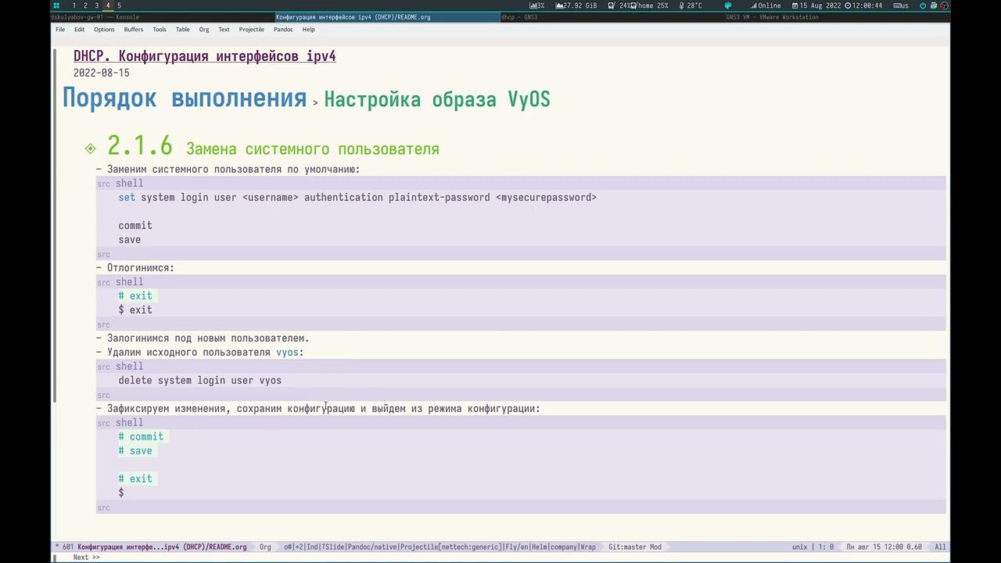The height and width of the screenshot is (563, 1001).
Task: Click the unix line-ending indicator in the mode line
Action: coord(799,547)
